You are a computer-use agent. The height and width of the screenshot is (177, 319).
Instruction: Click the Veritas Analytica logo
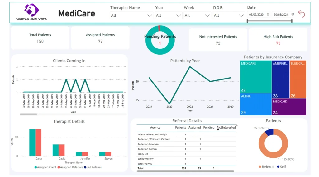coord(31,12)
